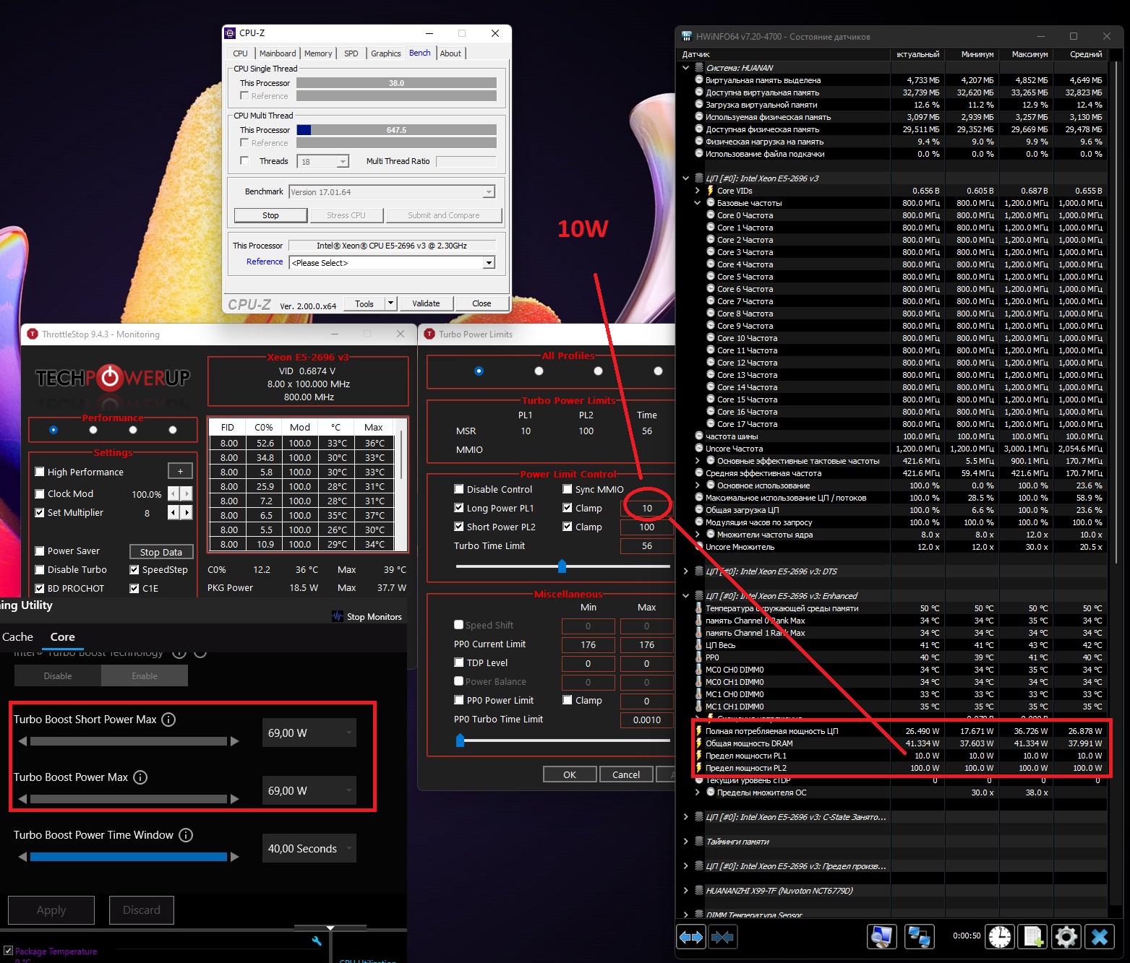Switch to the Memory tab in CPU-Z
Viewport: 1130px width, 963px height.
(318, 53)
